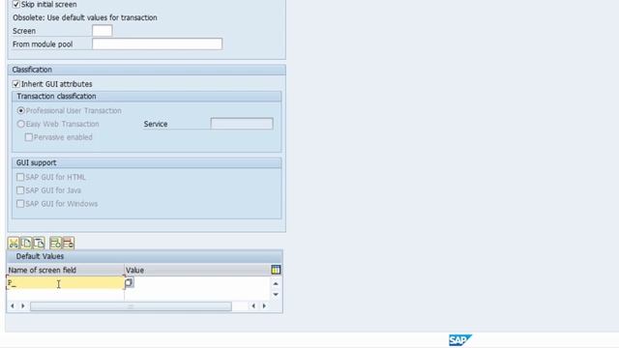The image size is (619, 348).
Task: Toggle Inherit GUI attributes checkbox
Action: coord(16,84)
